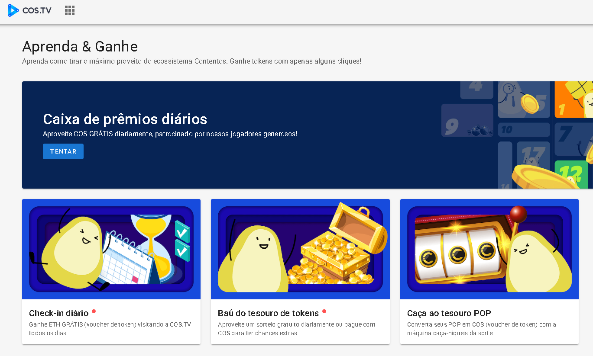Click the red dot beside Check-in diário
The height and width of the screenshot is (356, 593).
94,311
